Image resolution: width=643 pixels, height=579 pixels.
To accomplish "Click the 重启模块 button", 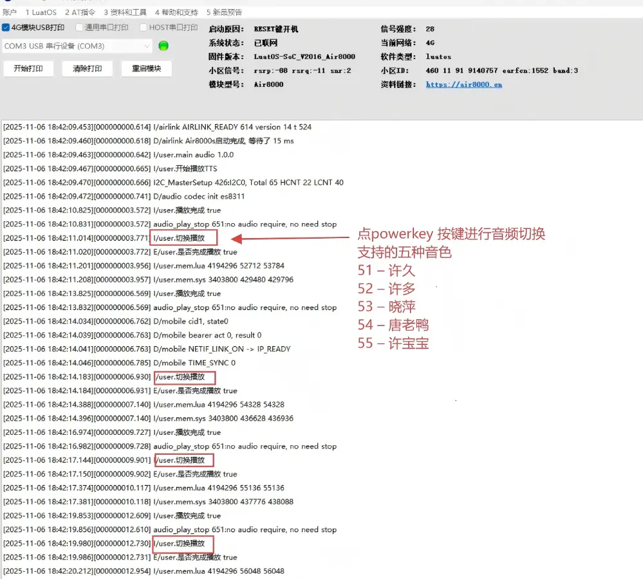I will (x=146, y=68).
